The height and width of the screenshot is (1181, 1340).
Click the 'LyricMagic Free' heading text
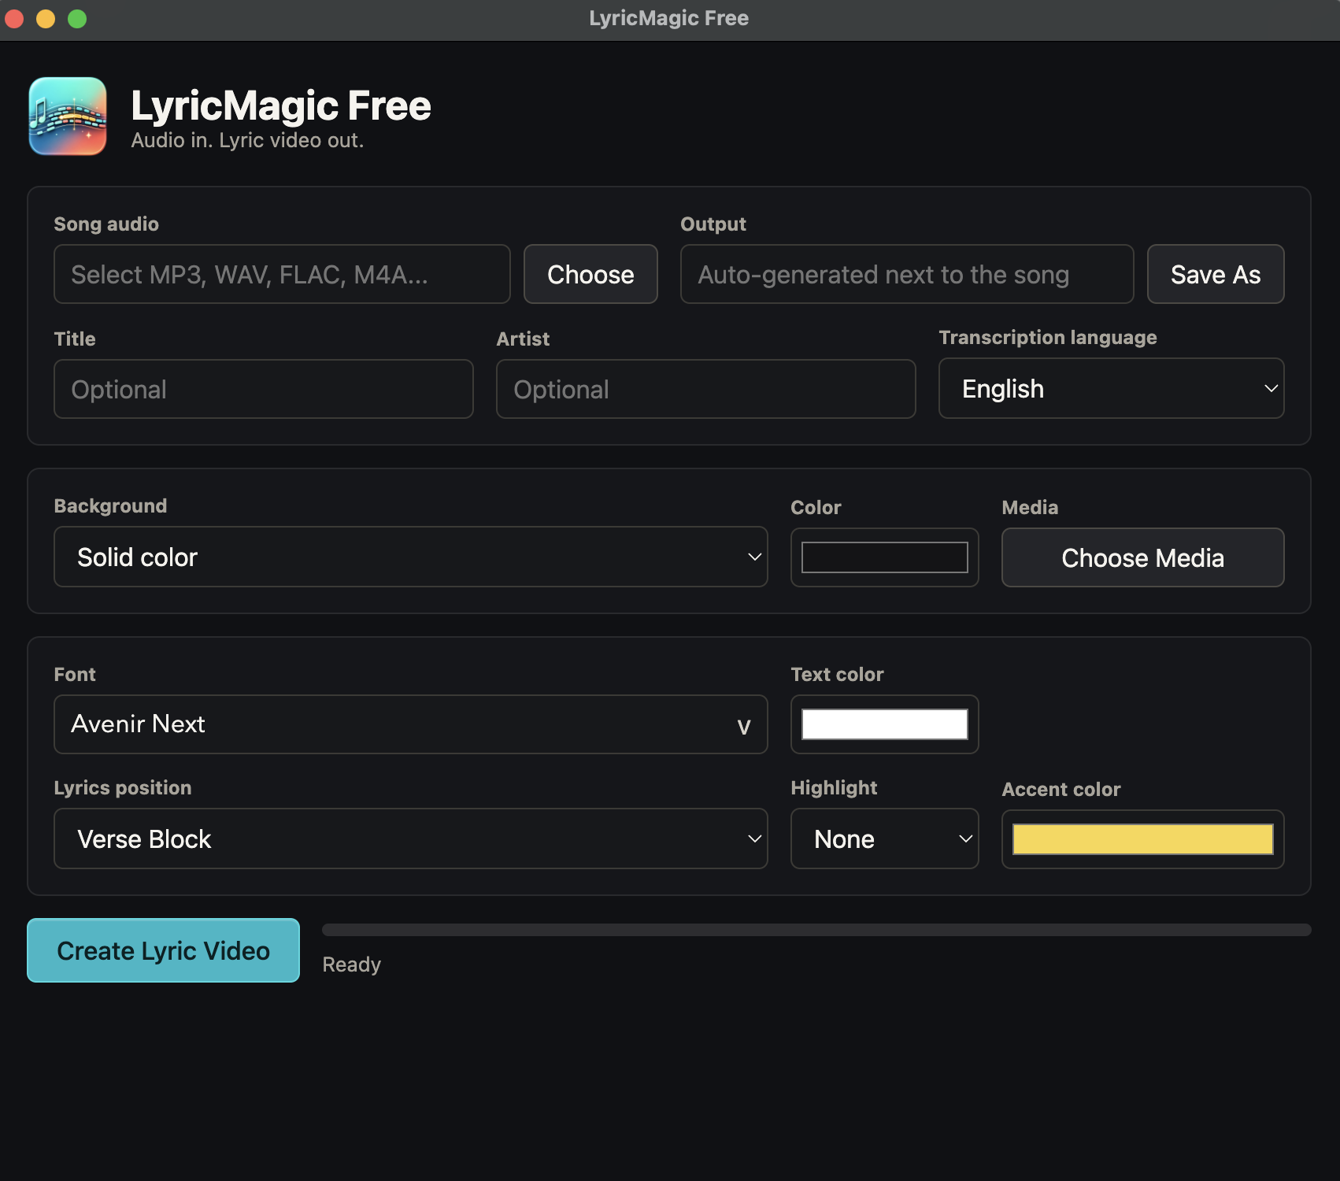(281, 106)
